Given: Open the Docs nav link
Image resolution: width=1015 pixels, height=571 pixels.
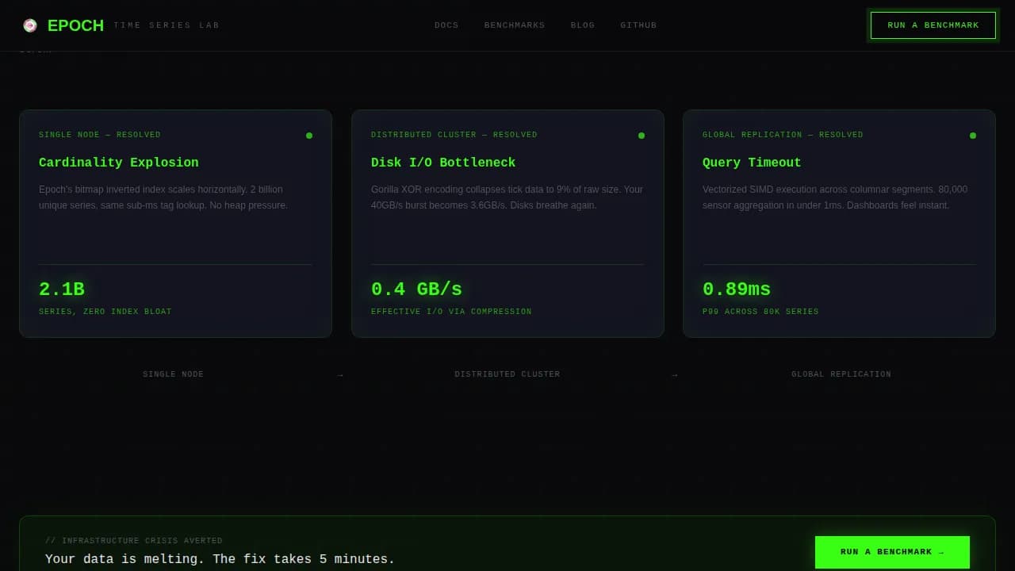Looking at the screenshot, I should [446, 25].
